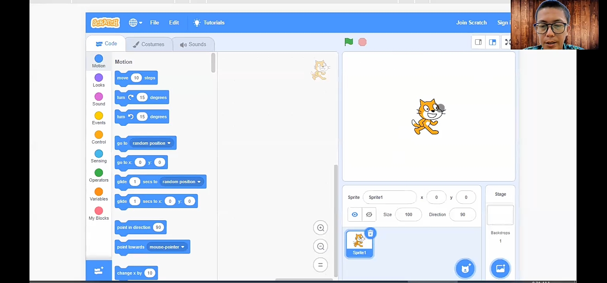Open the mouse-pointer dropdown in point towards block
This screenshot has height=283, width=607.
tap(182, 247)
